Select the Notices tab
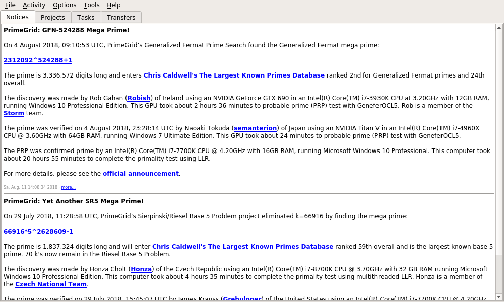The image size is (504, 302). 18,17
